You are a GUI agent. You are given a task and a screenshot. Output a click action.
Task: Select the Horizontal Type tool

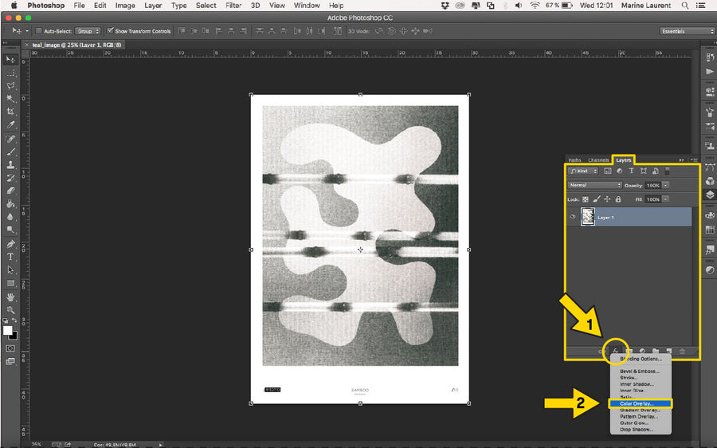(10, 257)
